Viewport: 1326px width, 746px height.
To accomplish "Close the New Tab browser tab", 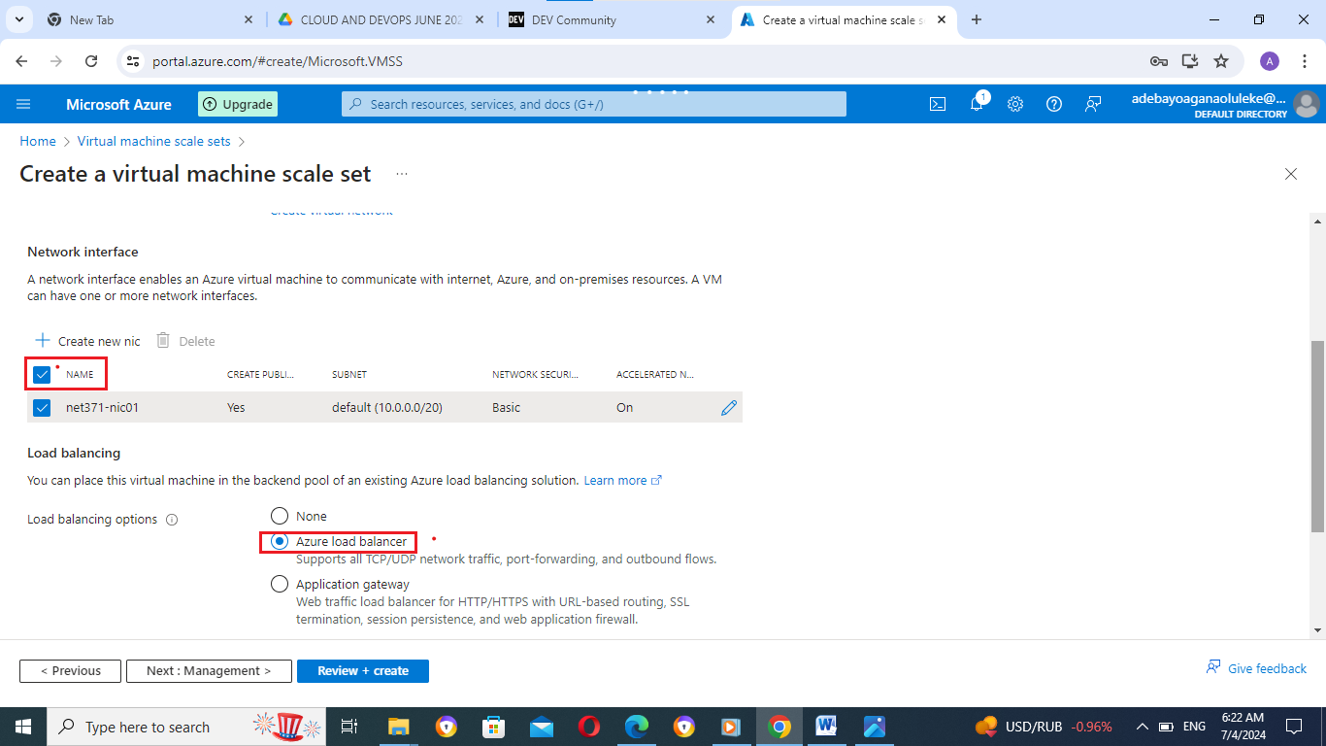I will pos(249,19).
